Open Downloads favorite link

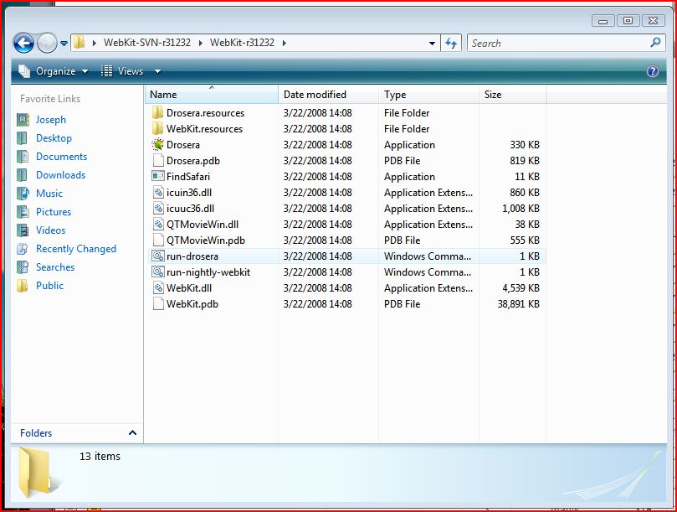tap(60, 175)
